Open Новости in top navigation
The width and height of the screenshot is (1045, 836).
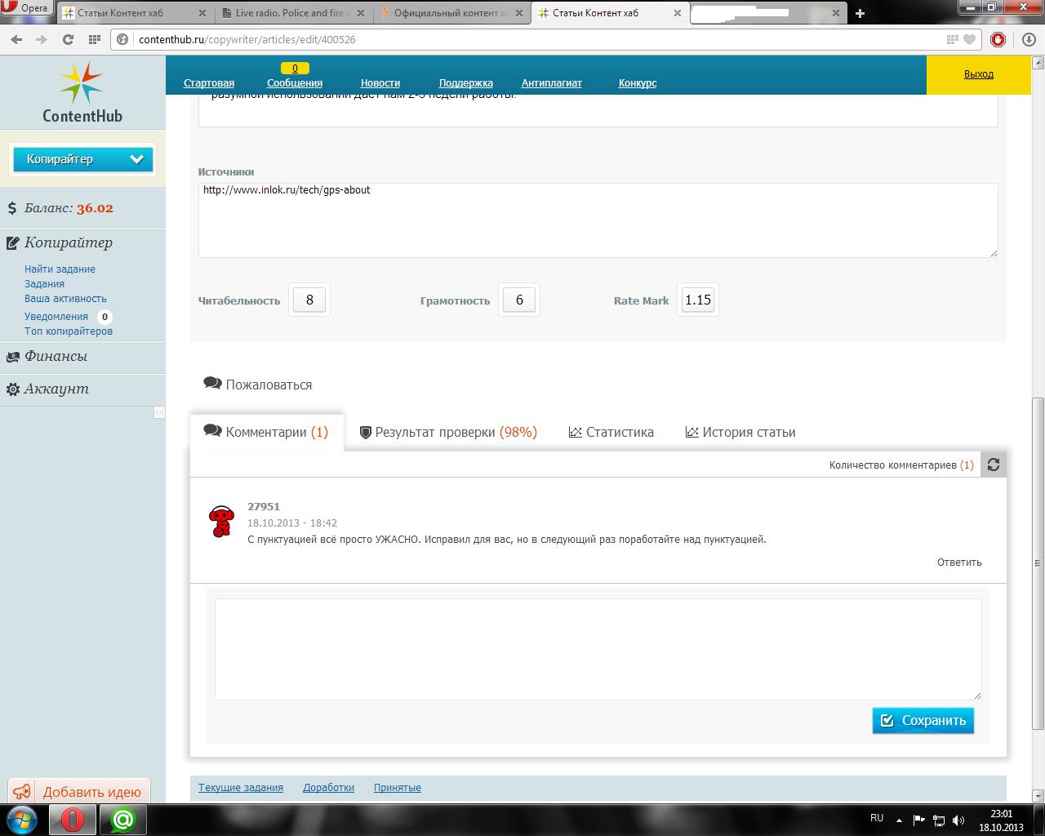(380, 82)
